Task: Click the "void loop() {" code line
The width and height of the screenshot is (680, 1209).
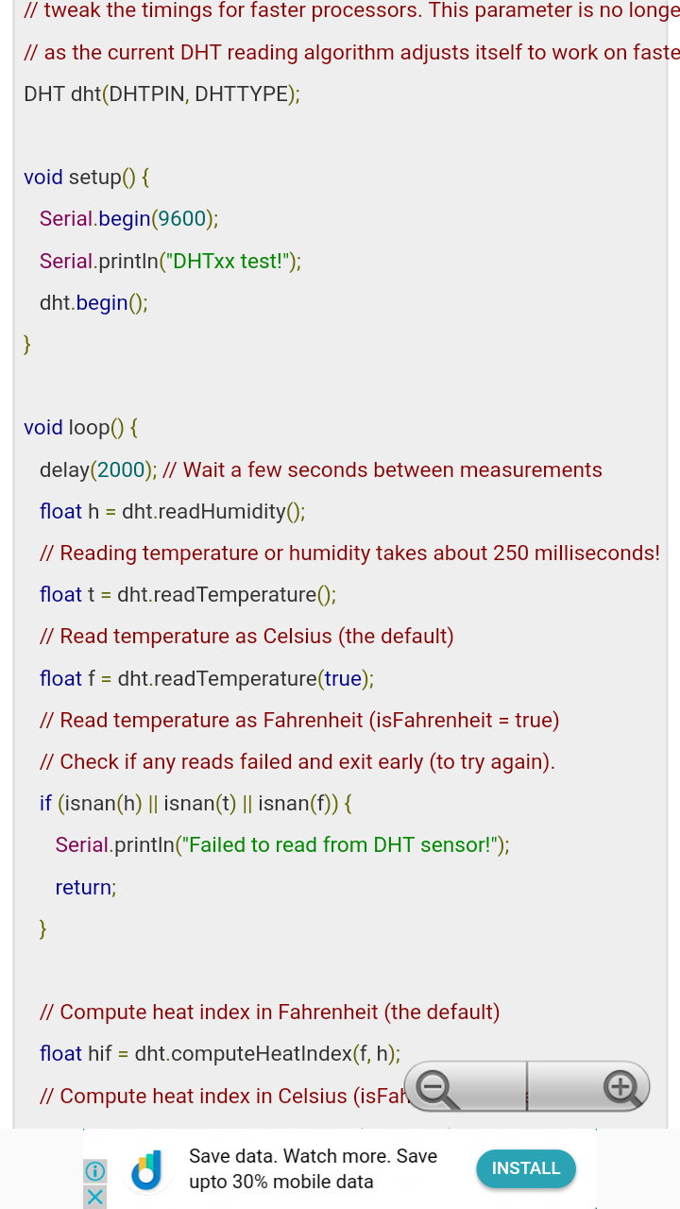Action: [x=81, y=427]
